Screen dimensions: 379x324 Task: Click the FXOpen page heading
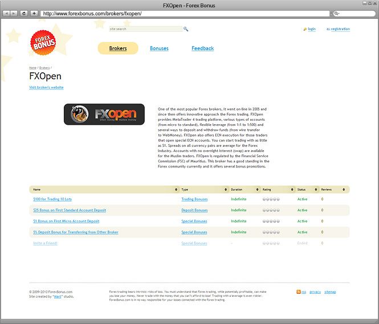(45, 76)
